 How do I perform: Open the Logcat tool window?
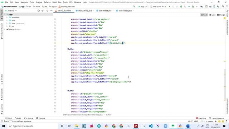point(29,118)
